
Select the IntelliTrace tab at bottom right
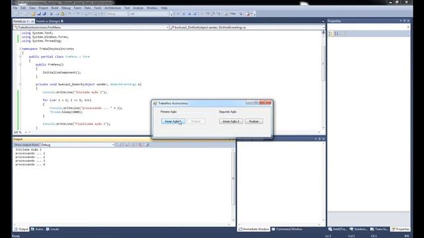pos(337,229)
